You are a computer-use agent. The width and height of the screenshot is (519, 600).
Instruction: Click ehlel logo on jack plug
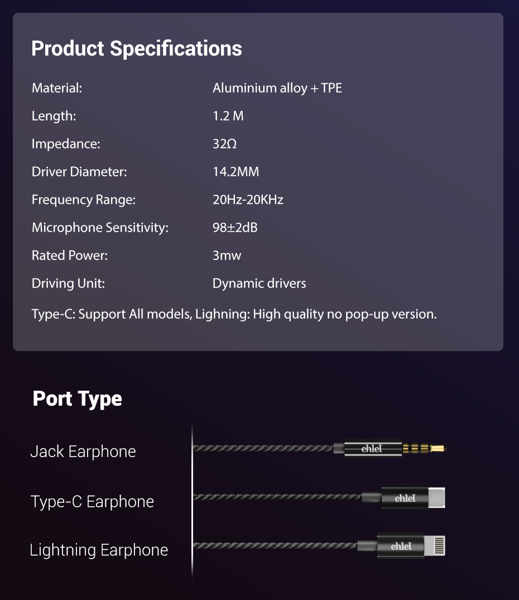point(372,448)
